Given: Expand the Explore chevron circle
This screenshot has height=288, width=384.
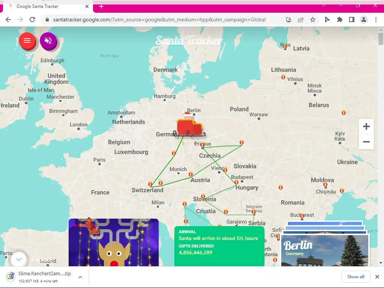Looking at the screenshot, I should click(x=19, y=259).
